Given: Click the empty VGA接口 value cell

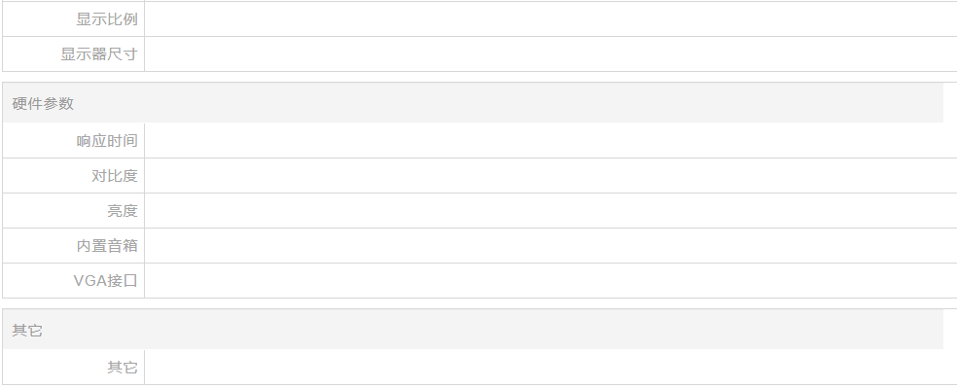Looking at the screenshot, I should coord(551,281).
